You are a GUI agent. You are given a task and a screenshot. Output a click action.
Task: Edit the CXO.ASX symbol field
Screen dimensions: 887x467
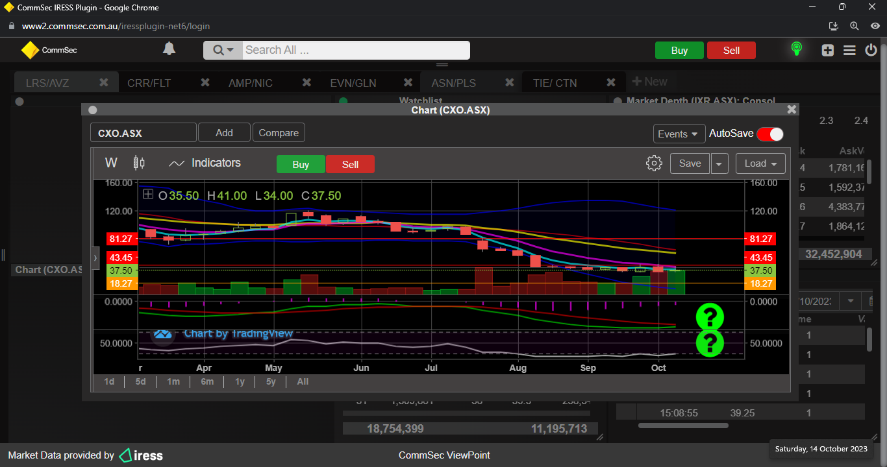(x=143, y=133)
